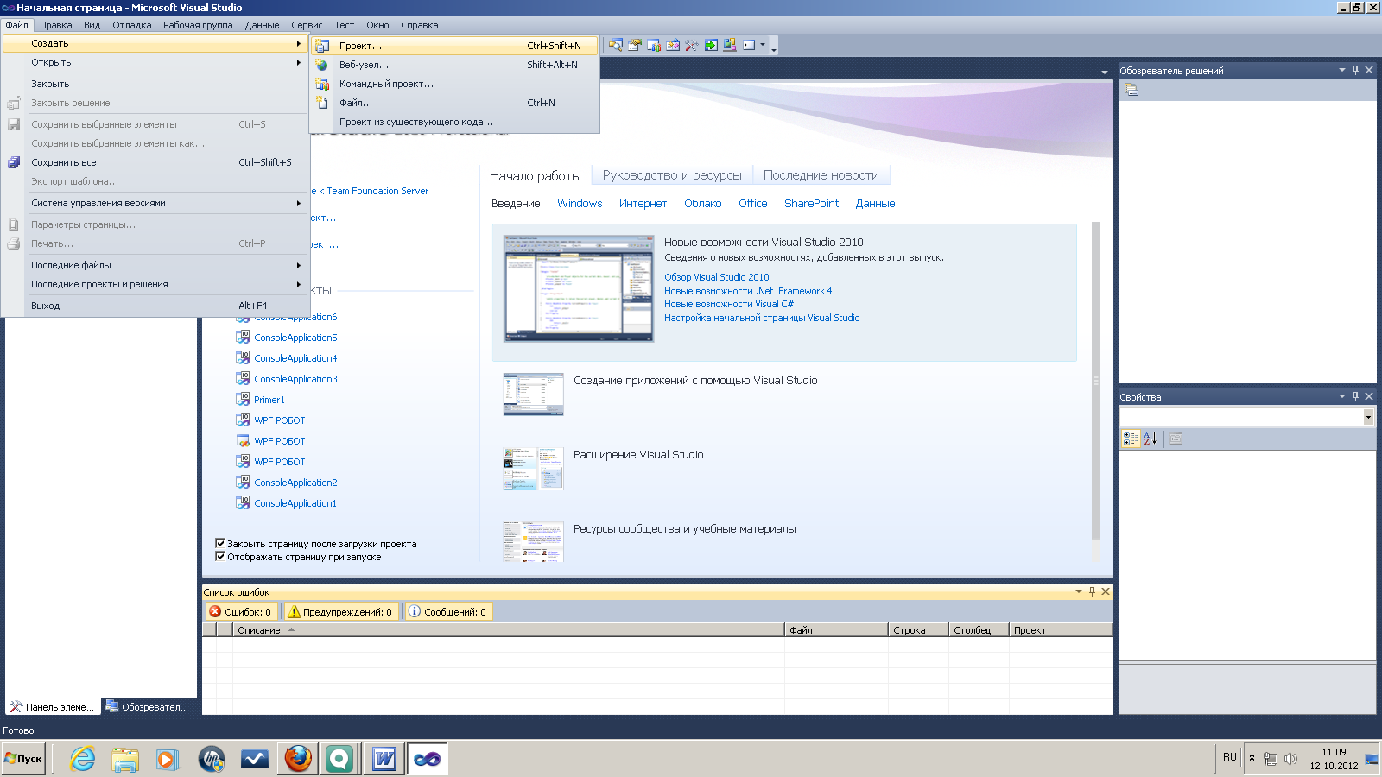Open the Command Window toolbar icon
This screenshot has width=1382, height=777.
click(749, 45)
